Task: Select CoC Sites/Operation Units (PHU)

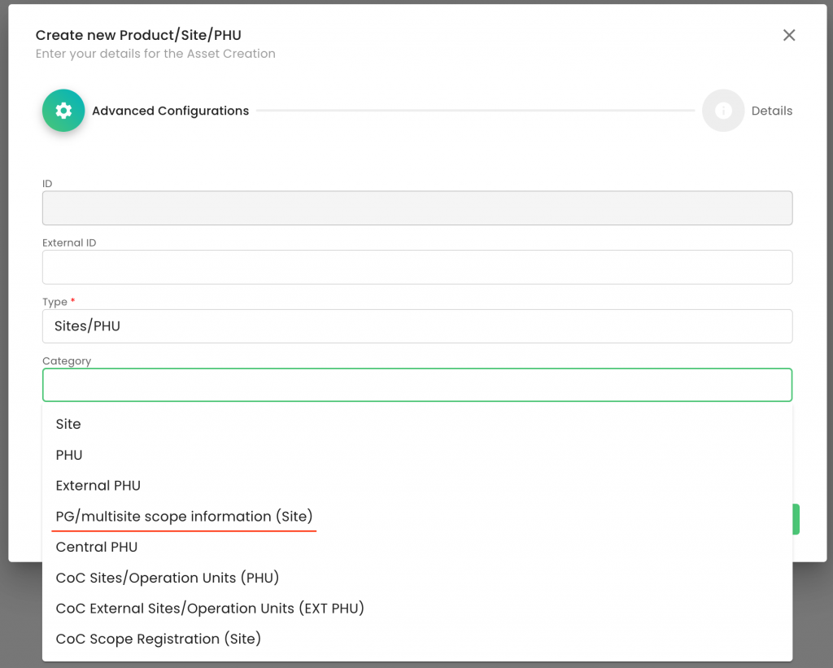Action: pos(167,578)
